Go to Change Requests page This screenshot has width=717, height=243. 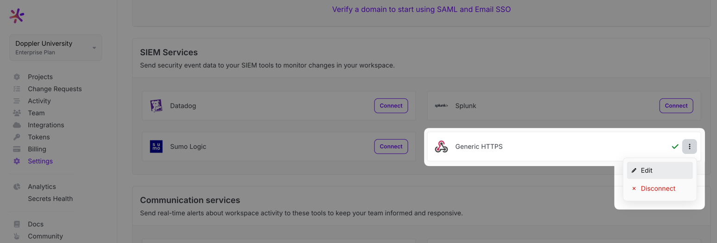point(55,89)
